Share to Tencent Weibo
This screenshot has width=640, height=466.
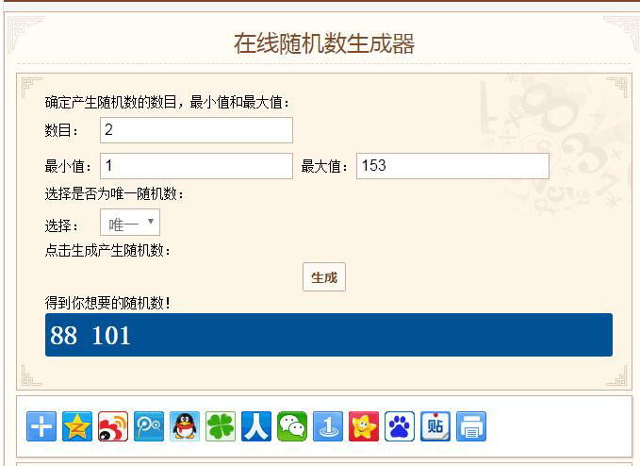coord(149,426)
